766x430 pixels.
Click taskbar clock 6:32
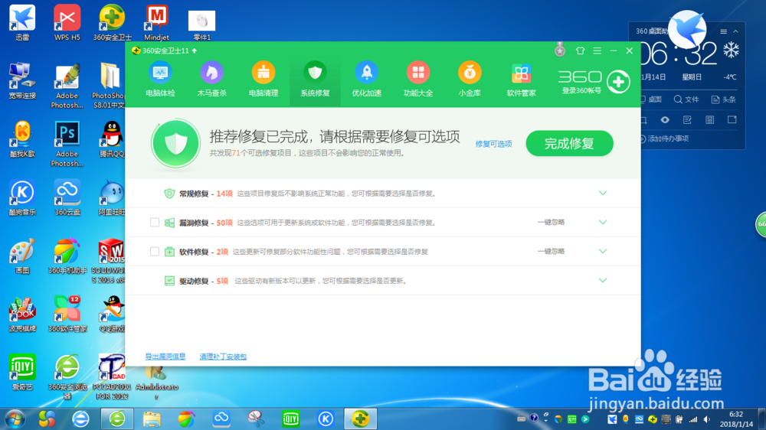pyautogui.click(x=735, y=419)
